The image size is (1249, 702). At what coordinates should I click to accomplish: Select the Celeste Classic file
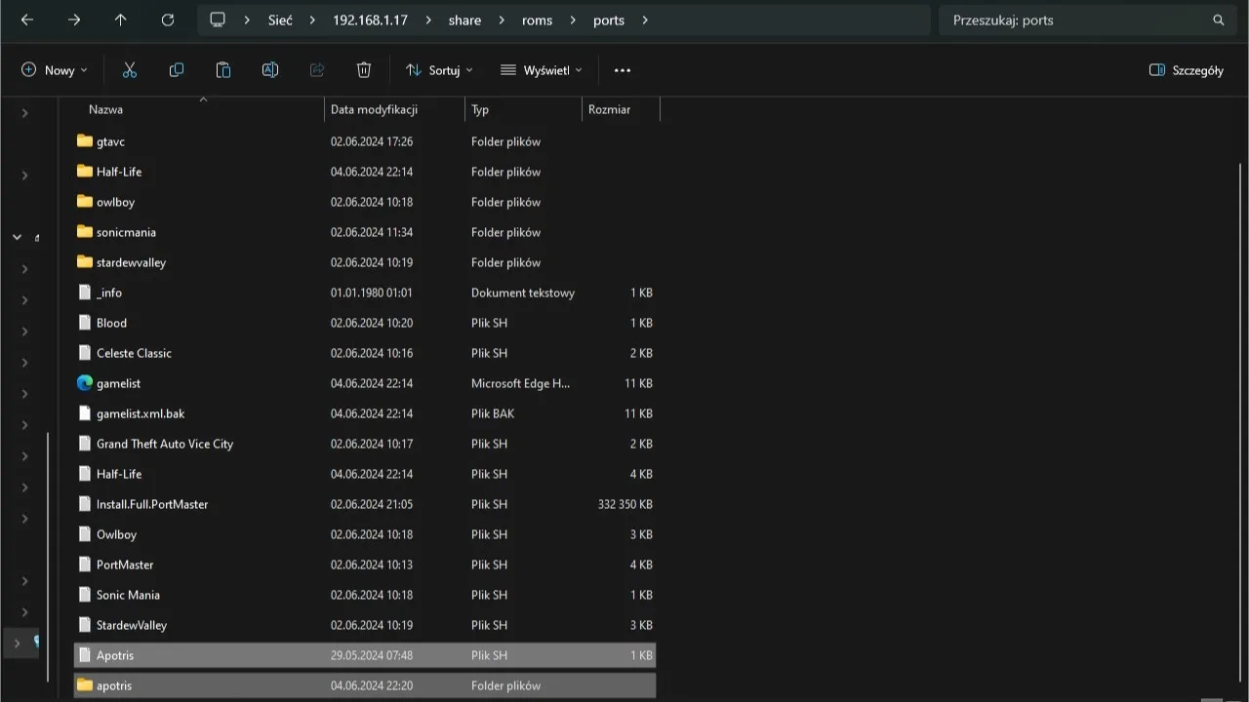pyautogui.click(x=365, y=353)
